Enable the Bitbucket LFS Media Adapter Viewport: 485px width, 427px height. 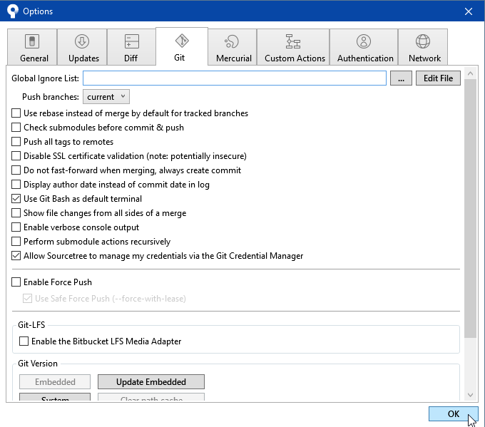(24, 341)
